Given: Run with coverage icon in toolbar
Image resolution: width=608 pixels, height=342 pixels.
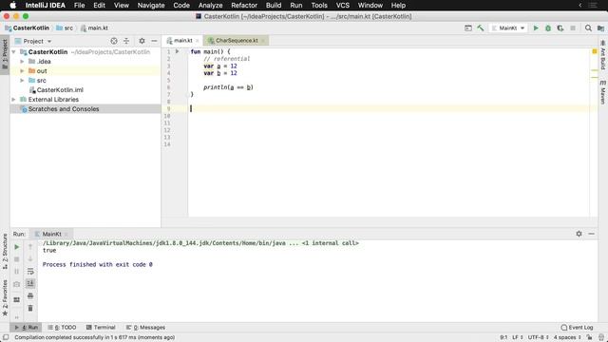Looking at the screenshot, I should coord(560,28).
